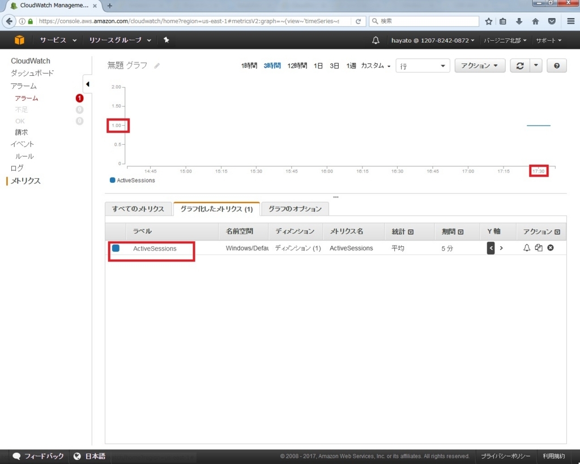The width and height of the screenshot is (580, 464).
Task: Select the グラフ化したメトリクス (1) tab
Action: pos(216,209)
